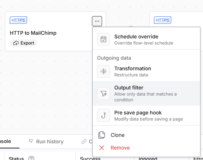
Task: Click the HTTPS badge on the second step
Action: 163,20
